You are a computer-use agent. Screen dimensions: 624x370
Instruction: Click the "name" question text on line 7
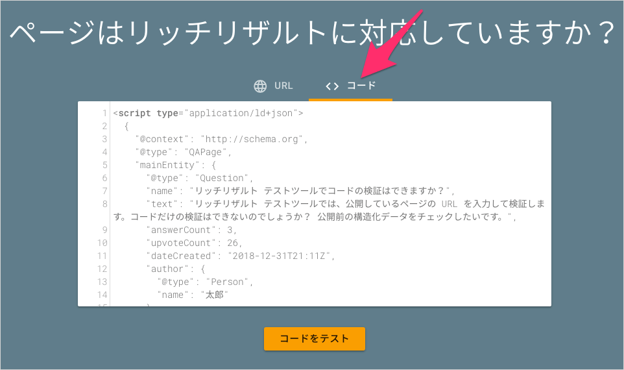click(300, 191)
